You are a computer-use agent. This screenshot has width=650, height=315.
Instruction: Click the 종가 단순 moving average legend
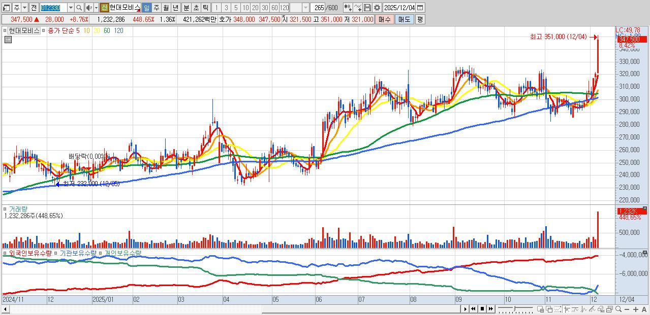(61, 30)
